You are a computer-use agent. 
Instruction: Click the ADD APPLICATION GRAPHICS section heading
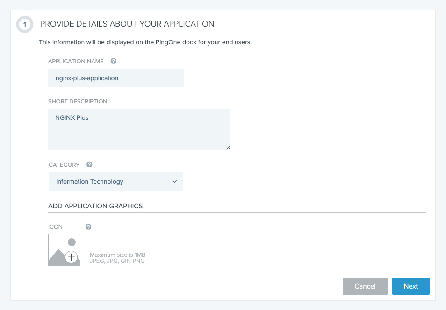[x=95, y=206]
